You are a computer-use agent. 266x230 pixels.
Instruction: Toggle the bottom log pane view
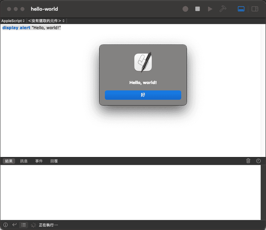(x=241, y=9)
